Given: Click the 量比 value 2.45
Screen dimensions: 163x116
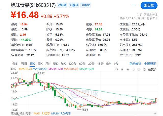Looking at the screenshot, I should tap(23, 35).
